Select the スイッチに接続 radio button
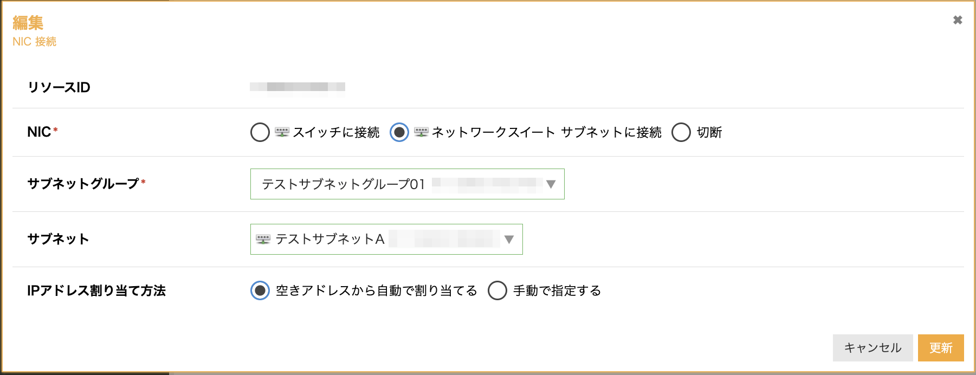 tap(260, 132)
